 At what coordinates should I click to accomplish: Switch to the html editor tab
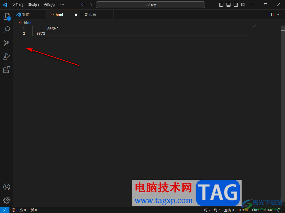pos(63,15)
